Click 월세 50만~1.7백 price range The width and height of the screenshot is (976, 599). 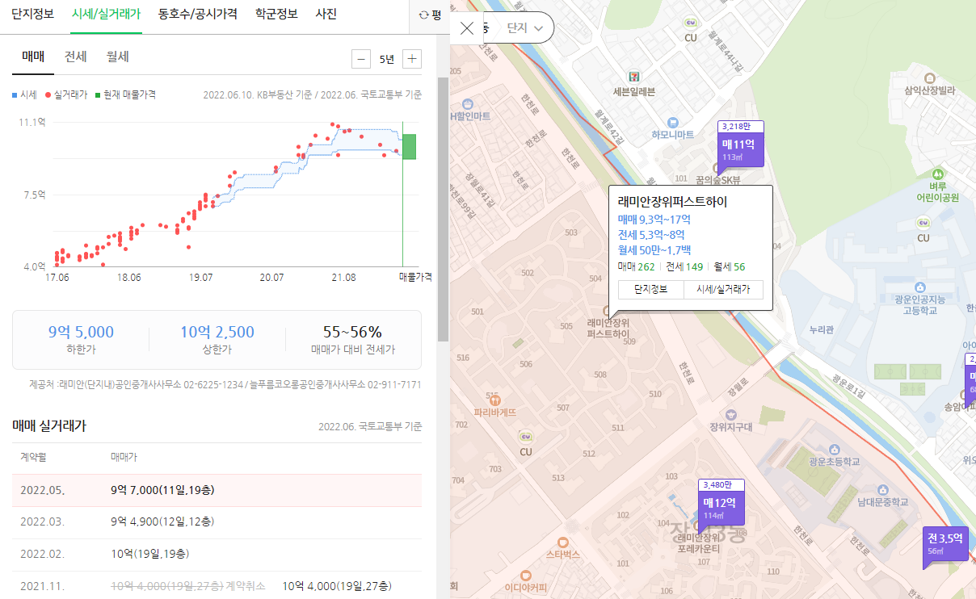pos(654,250)
